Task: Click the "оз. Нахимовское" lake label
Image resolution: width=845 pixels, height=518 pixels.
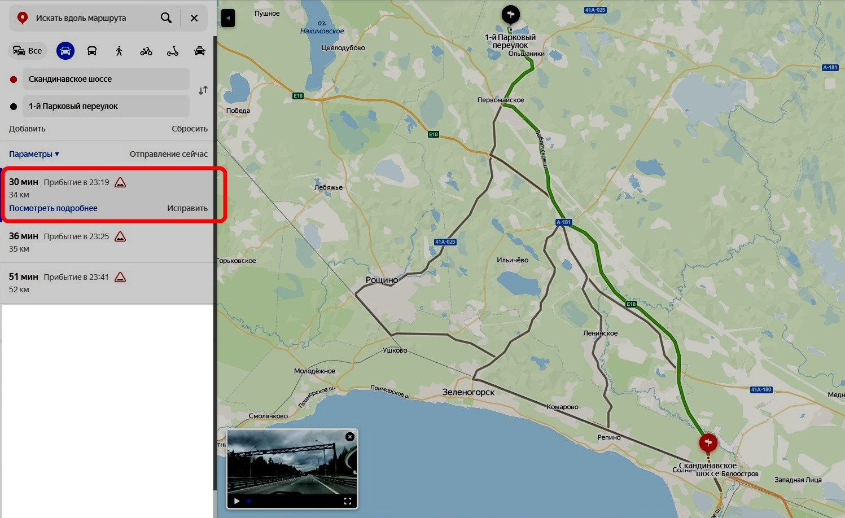Action: pos(322,27)
